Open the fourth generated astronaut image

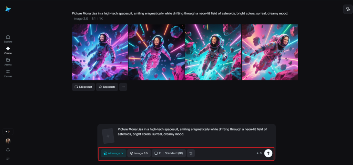(x=270, y=52)
